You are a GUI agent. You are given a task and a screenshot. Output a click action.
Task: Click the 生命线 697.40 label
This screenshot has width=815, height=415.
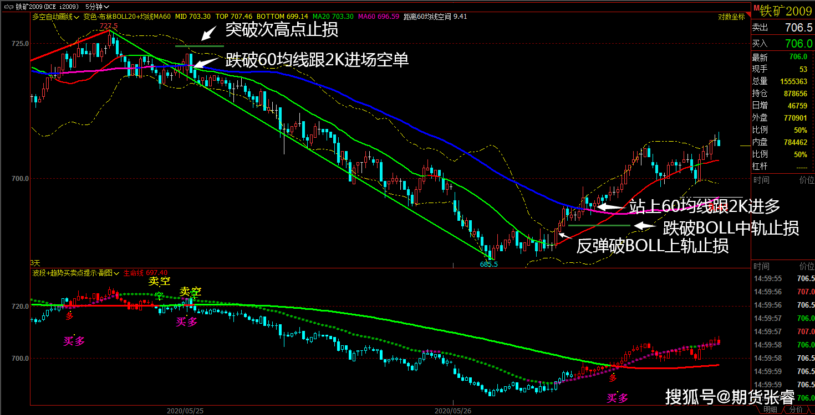(x=145, y=273)
